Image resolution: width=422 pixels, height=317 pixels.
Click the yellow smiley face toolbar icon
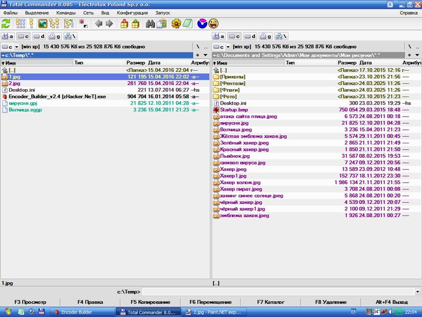point(213,24)
